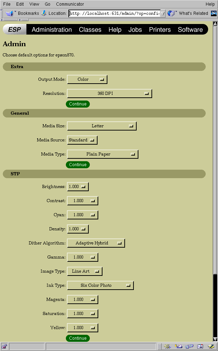Open the Mail inbox icon in the status bar
Viewport: 218px width, 351px height.
[x=179, y=346]
